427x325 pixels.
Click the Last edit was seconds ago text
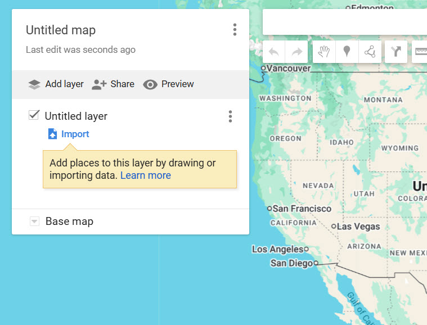80,50
